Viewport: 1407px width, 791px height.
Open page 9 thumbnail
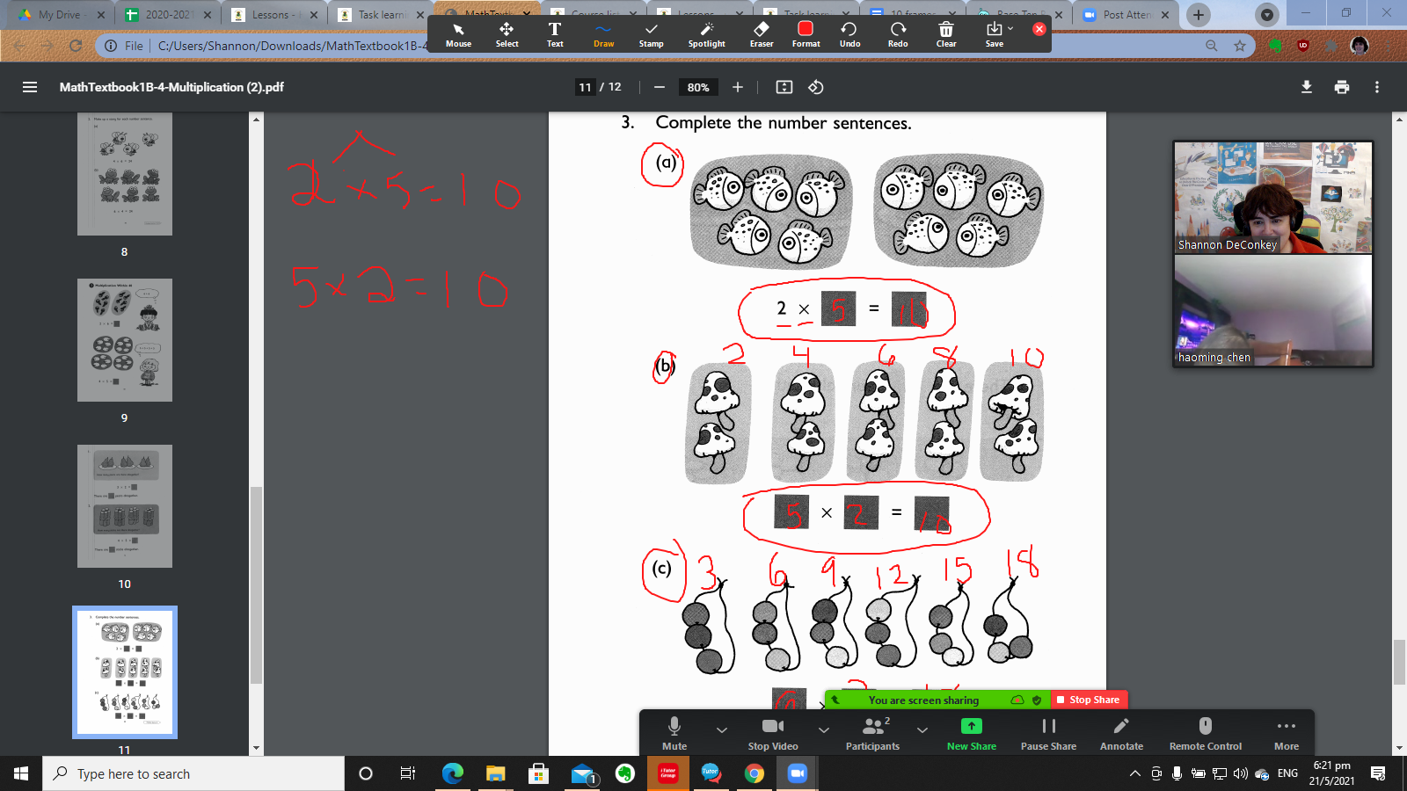(125, 340)
